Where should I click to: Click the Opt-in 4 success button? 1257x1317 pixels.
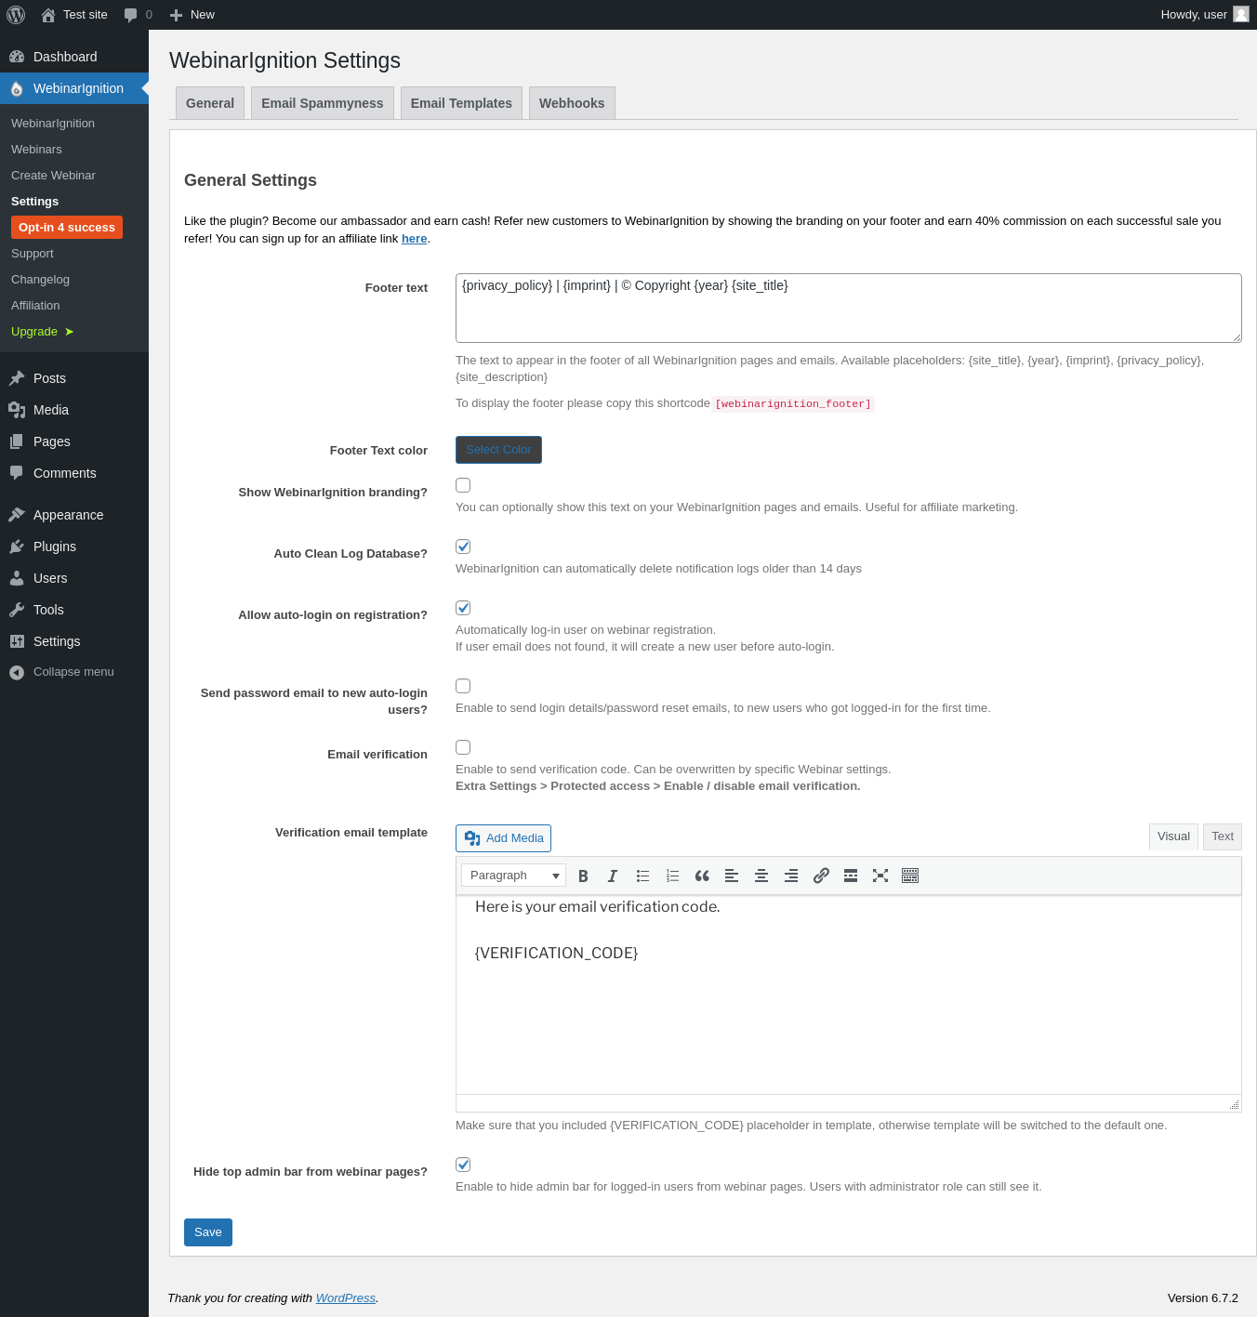click(67, 228)
